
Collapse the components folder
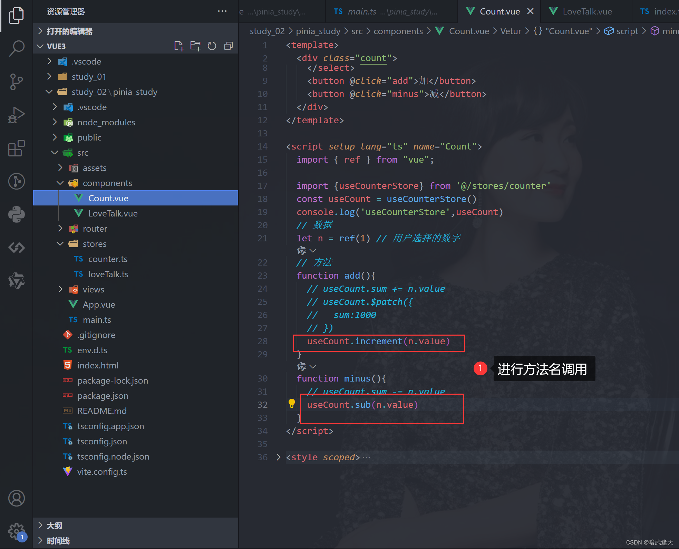tap(136, 183)
